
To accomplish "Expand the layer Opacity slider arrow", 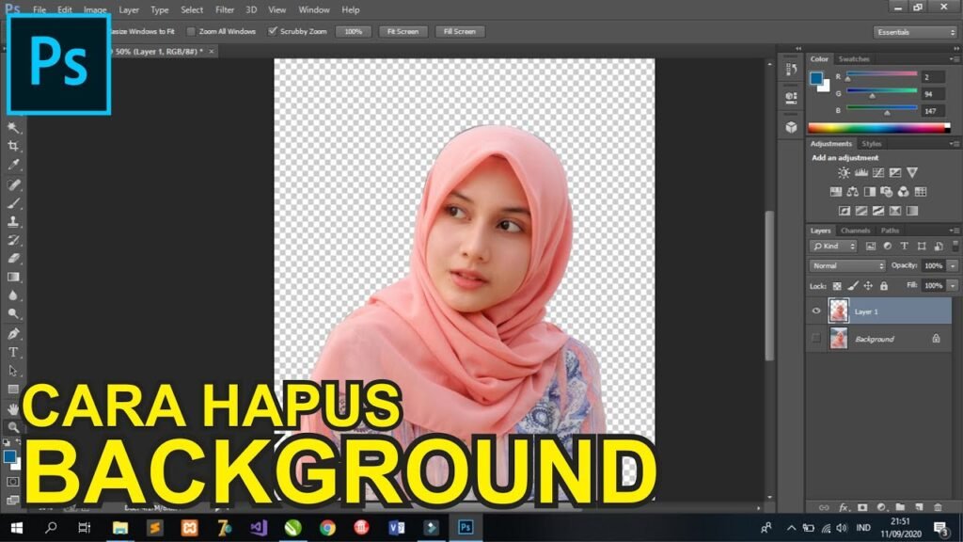I will (953, 265).
